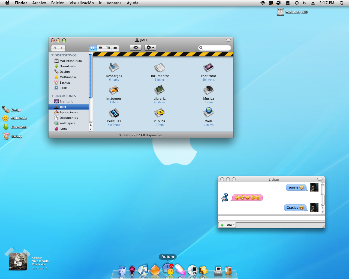Image resolution: width=349 pixels, height=279 pixels.
Task: Click the Finder back arrow button
Action: click(55, 48)
